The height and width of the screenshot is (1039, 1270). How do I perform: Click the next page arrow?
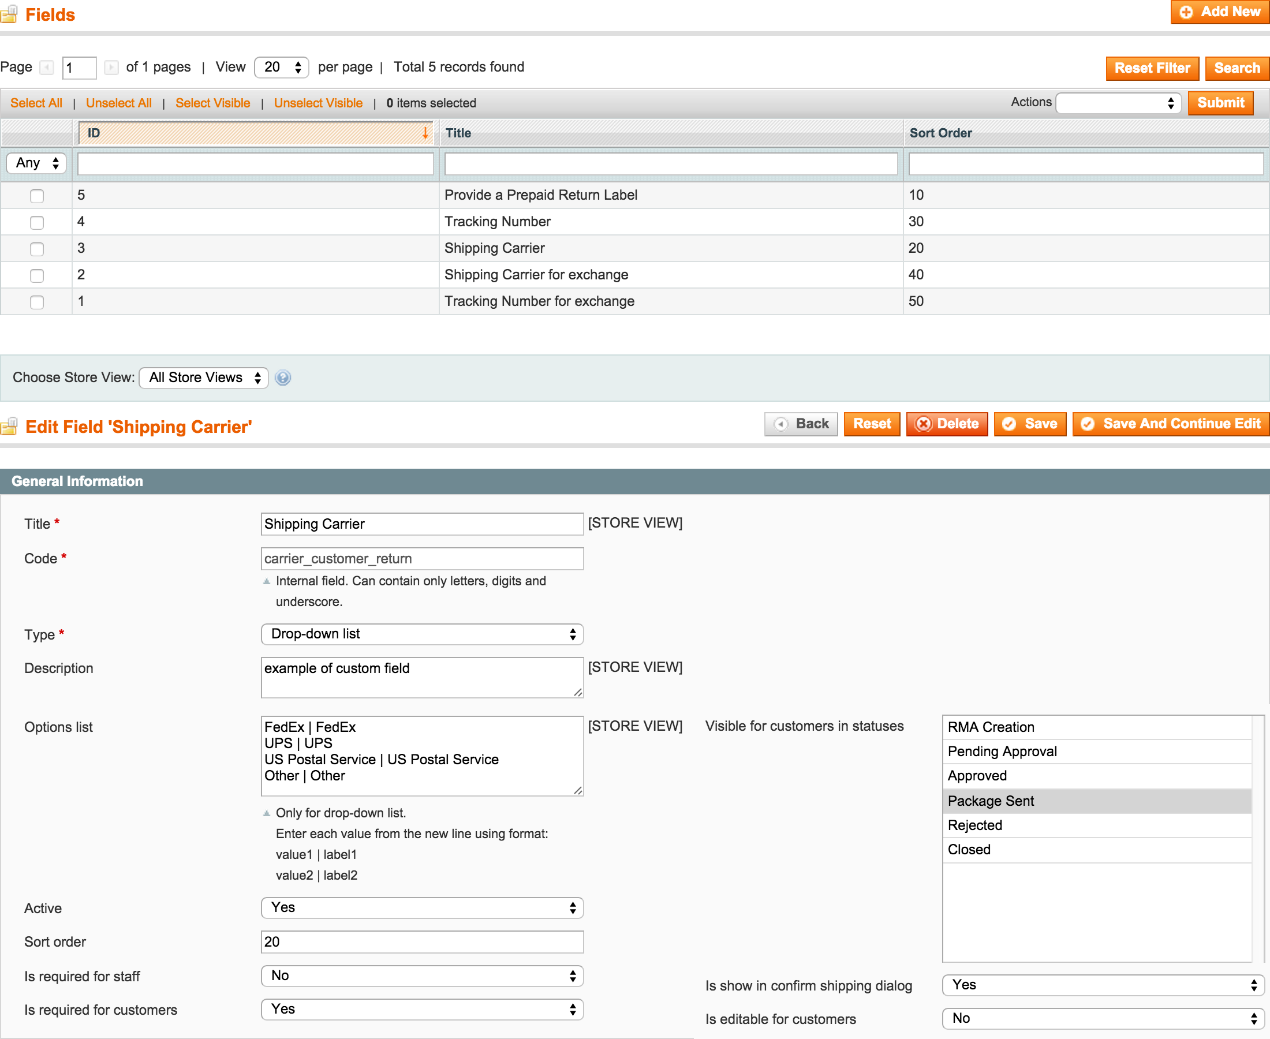coord(111,68)
